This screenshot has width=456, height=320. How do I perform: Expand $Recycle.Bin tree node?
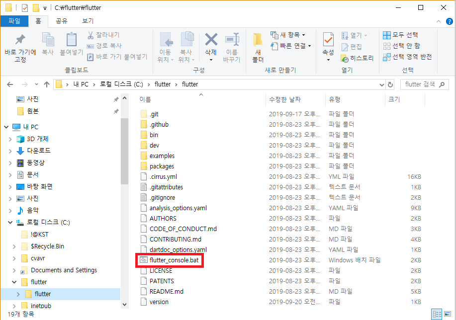point(14,246)
